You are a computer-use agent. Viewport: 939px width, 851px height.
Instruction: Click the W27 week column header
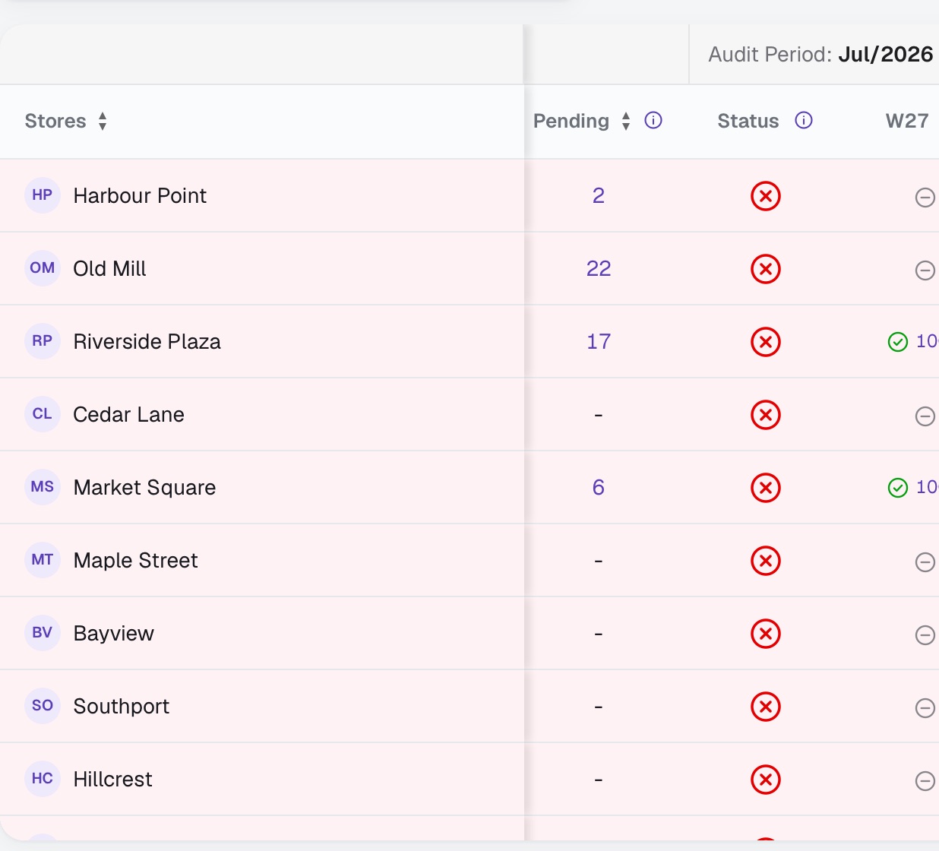coord(907,121)
